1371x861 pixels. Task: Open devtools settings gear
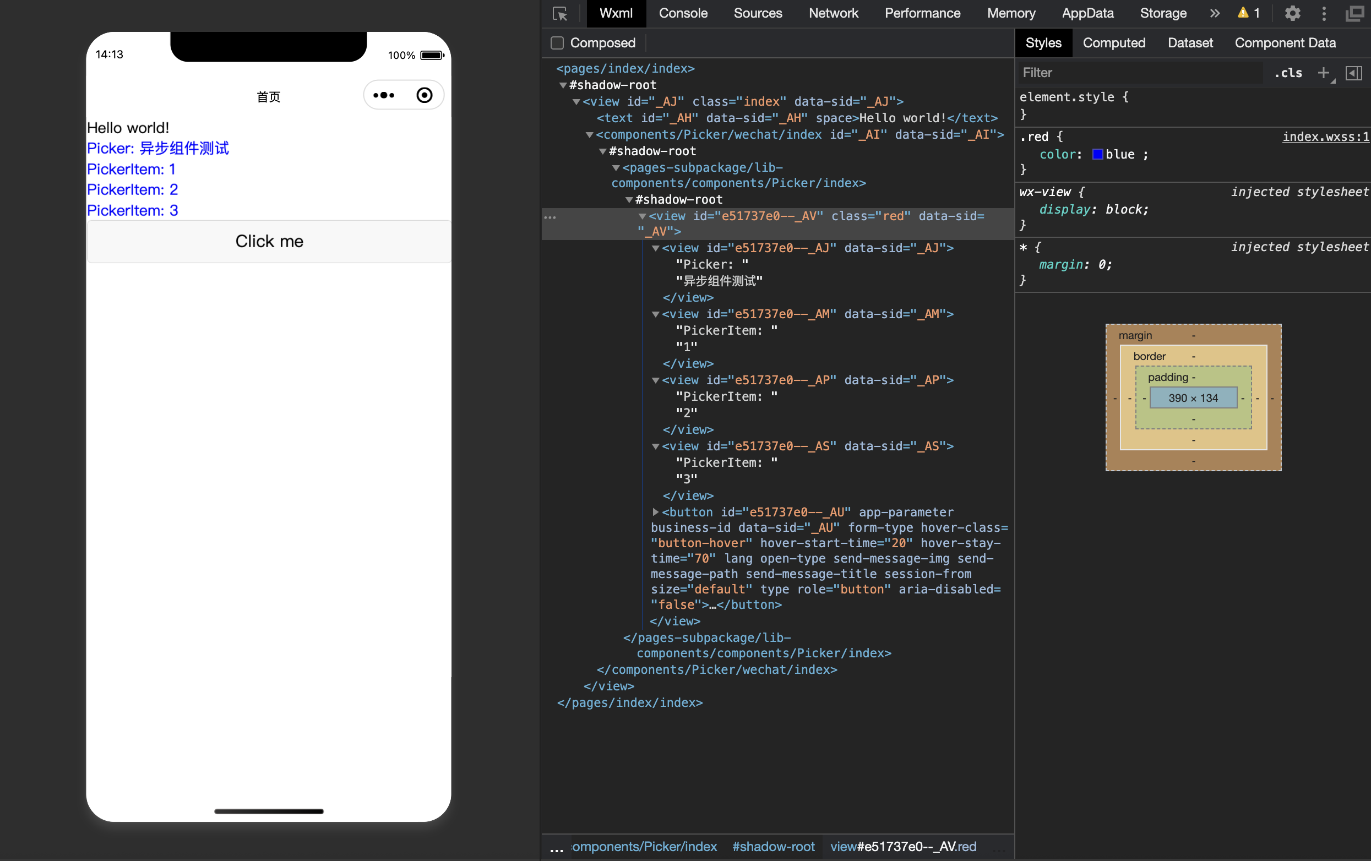[1292, 13]
